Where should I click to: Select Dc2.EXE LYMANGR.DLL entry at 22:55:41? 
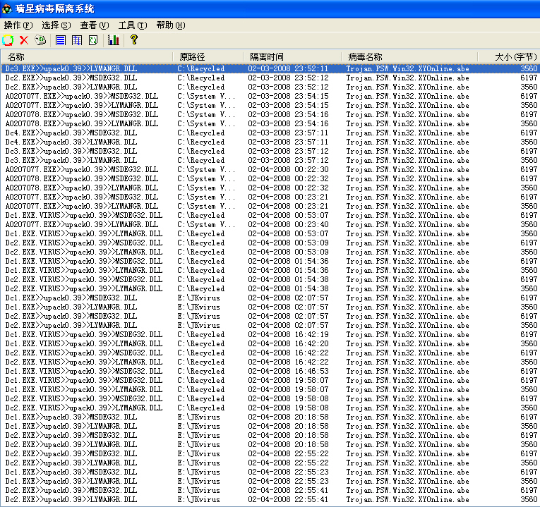click(71, 499)
